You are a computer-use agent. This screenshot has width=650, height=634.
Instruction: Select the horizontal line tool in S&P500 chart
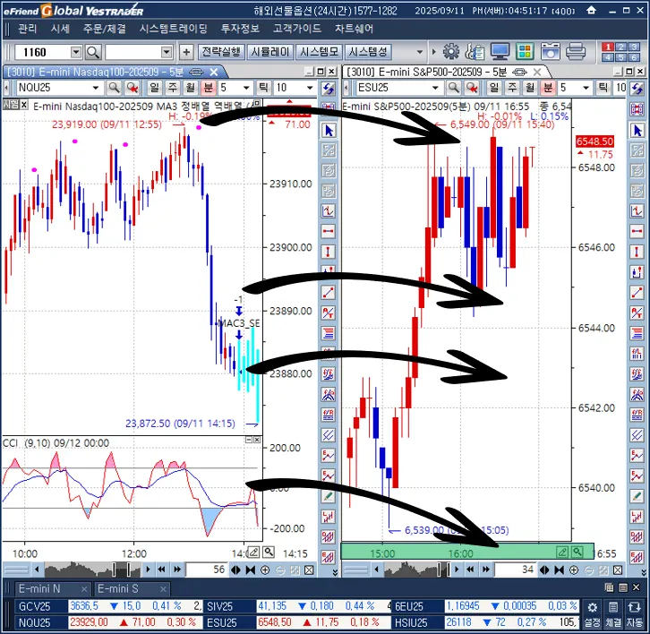coord(637,231)
